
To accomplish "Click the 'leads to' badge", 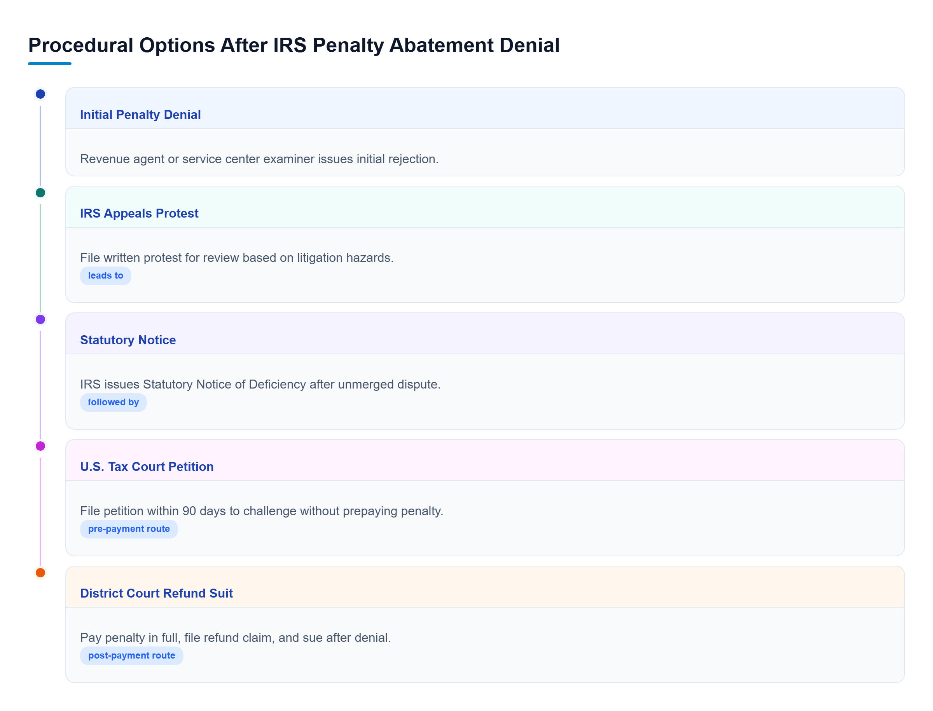I will (x=105, y=275).
